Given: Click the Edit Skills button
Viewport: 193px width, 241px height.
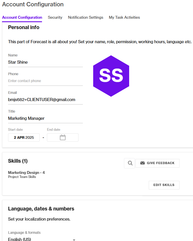Looking at the screenshot, I should pyautogui.click(x=164, y=185).
